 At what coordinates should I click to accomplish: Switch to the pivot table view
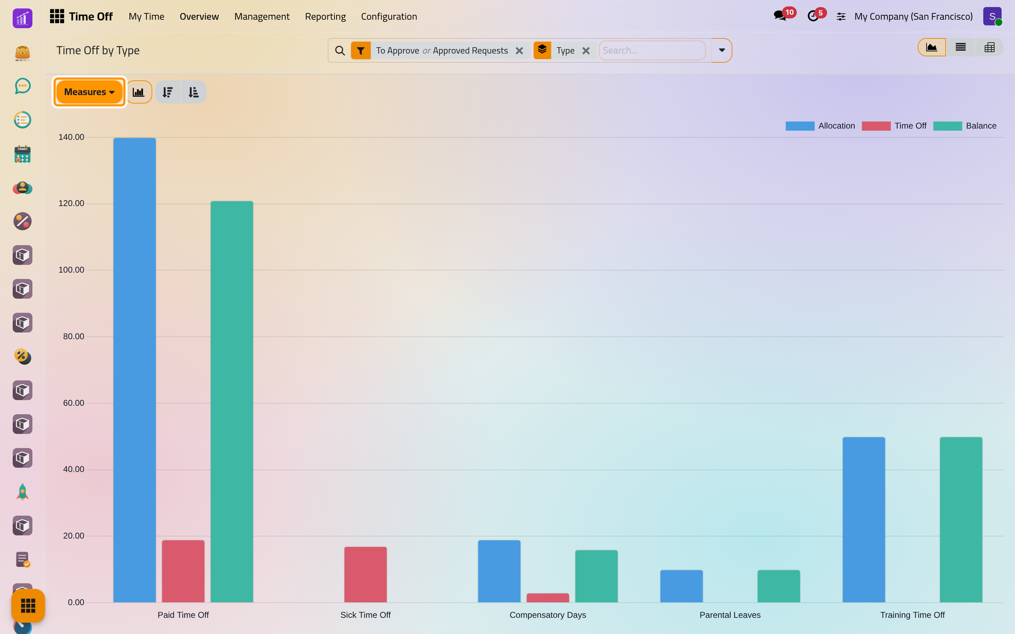pos(990,48)
